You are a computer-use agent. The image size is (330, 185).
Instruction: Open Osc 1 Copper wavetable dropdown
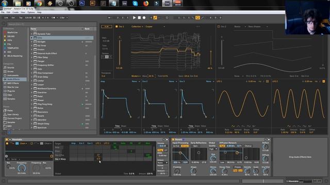155,27
